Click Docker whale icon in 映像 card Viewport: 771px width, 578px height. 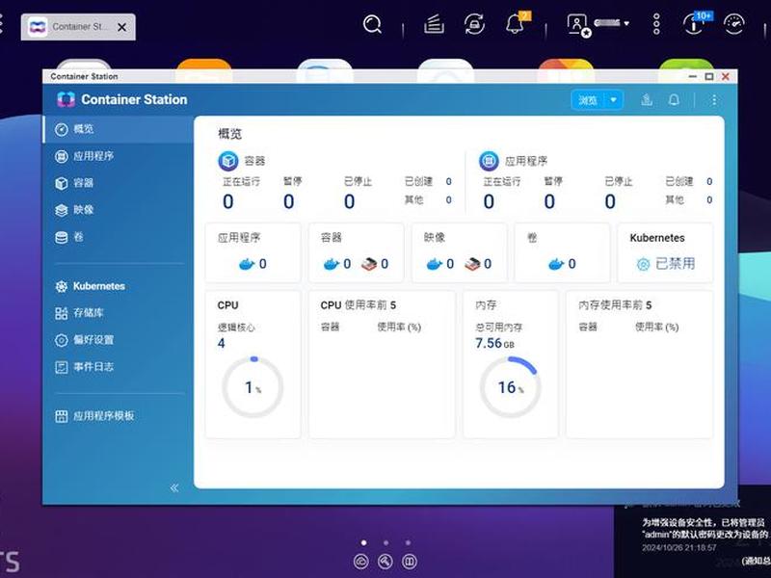pos(434,264)
